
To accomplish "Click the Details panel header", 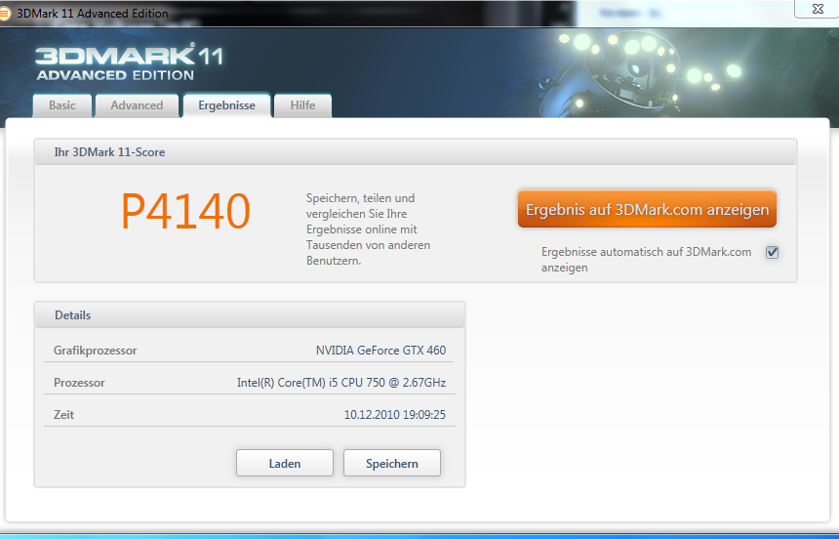I will coord(250,315).
